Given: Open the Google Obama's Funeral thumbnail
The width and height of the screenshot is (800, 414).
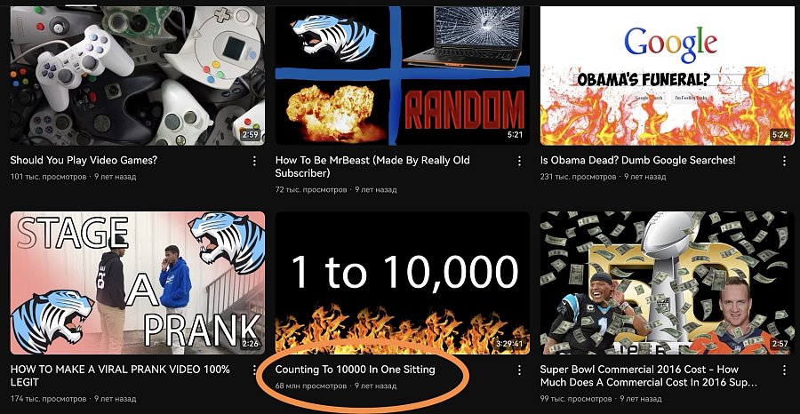Looking at the screenshot, I should (668, 76).
